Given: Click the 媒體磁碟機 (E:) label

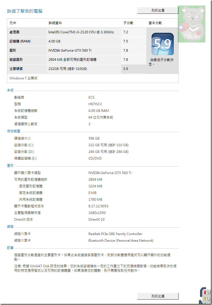Looking at the screenshot, I should point(25,158).
